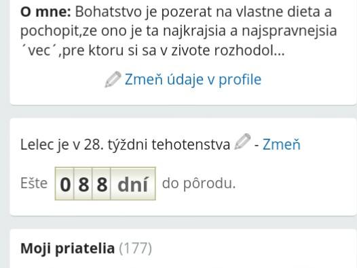
Task: Click the Ešte label before the counter
Action: click(34, 183)
